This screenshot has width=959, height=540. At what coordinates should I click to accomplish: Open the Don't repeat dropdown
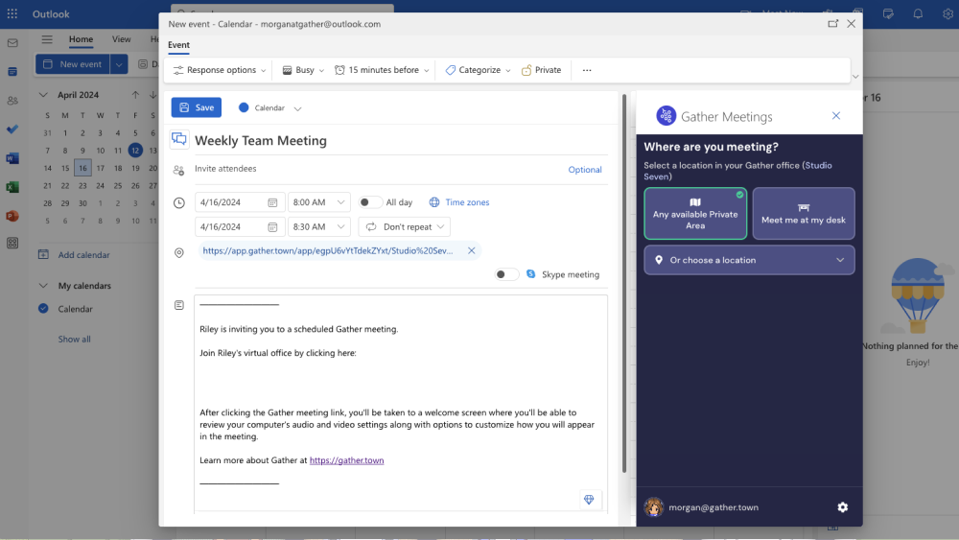(405, 227)
